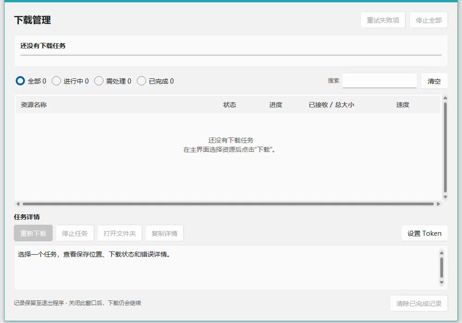Click the 停止全部 button

tap(428, 20)
